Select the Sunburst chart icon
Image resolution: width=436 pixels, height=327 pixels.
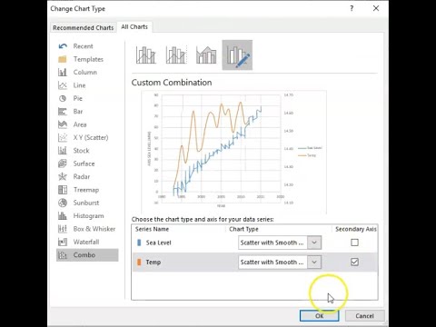coord(63,203)
